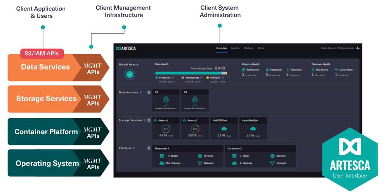This screenshot has width=388, height=196.
Task: Click the '4 Nodes' text
Action: pyautogui.click(x=173, y=156)
